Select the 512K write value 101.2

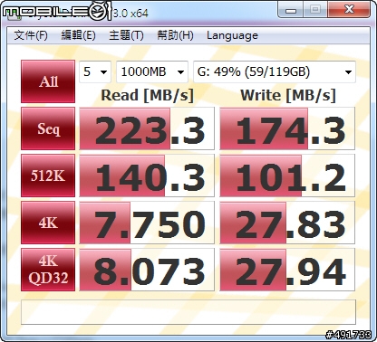click(287, 176)
